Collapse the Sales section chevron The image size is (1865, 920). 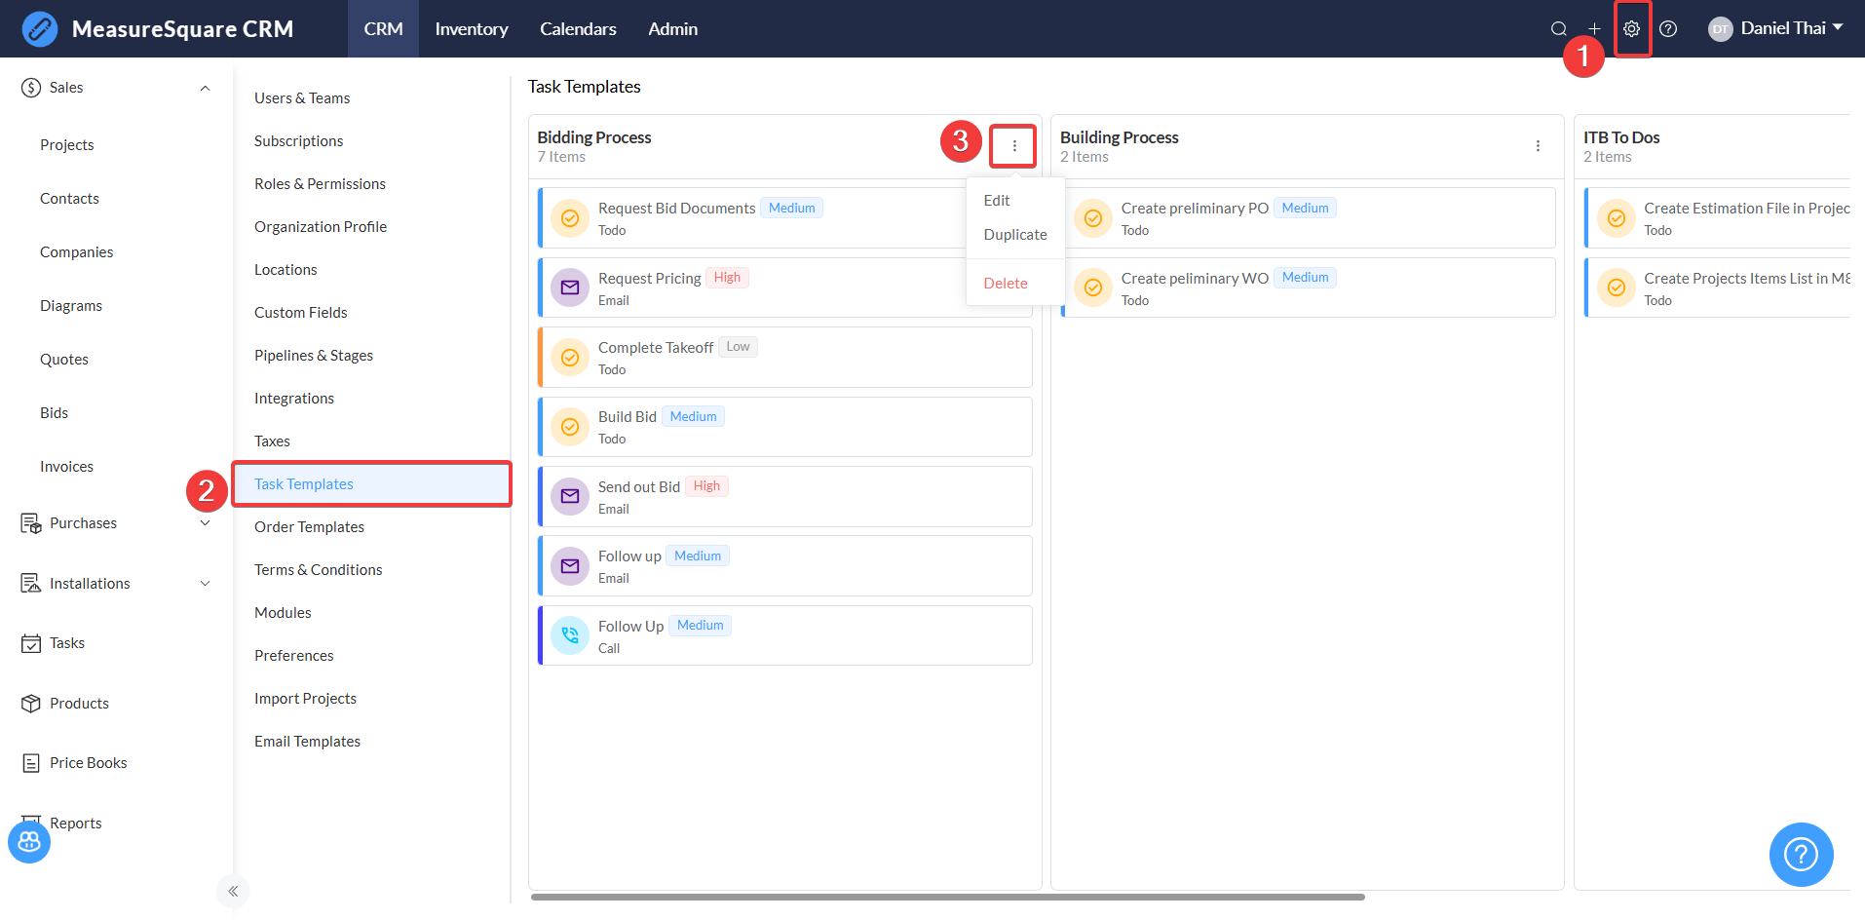click(205, 88)
